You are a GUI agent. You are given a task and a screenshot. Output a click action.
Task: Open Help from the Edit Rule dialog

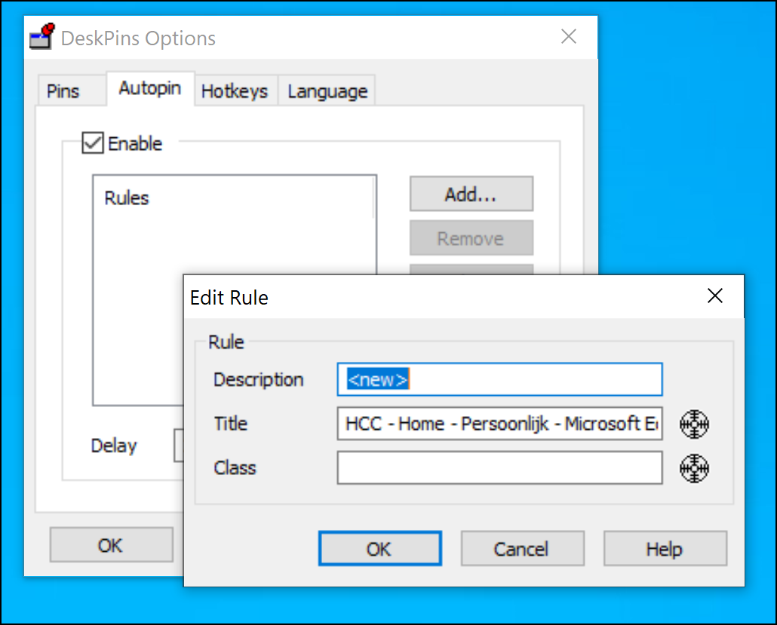[x=664, y=549]
